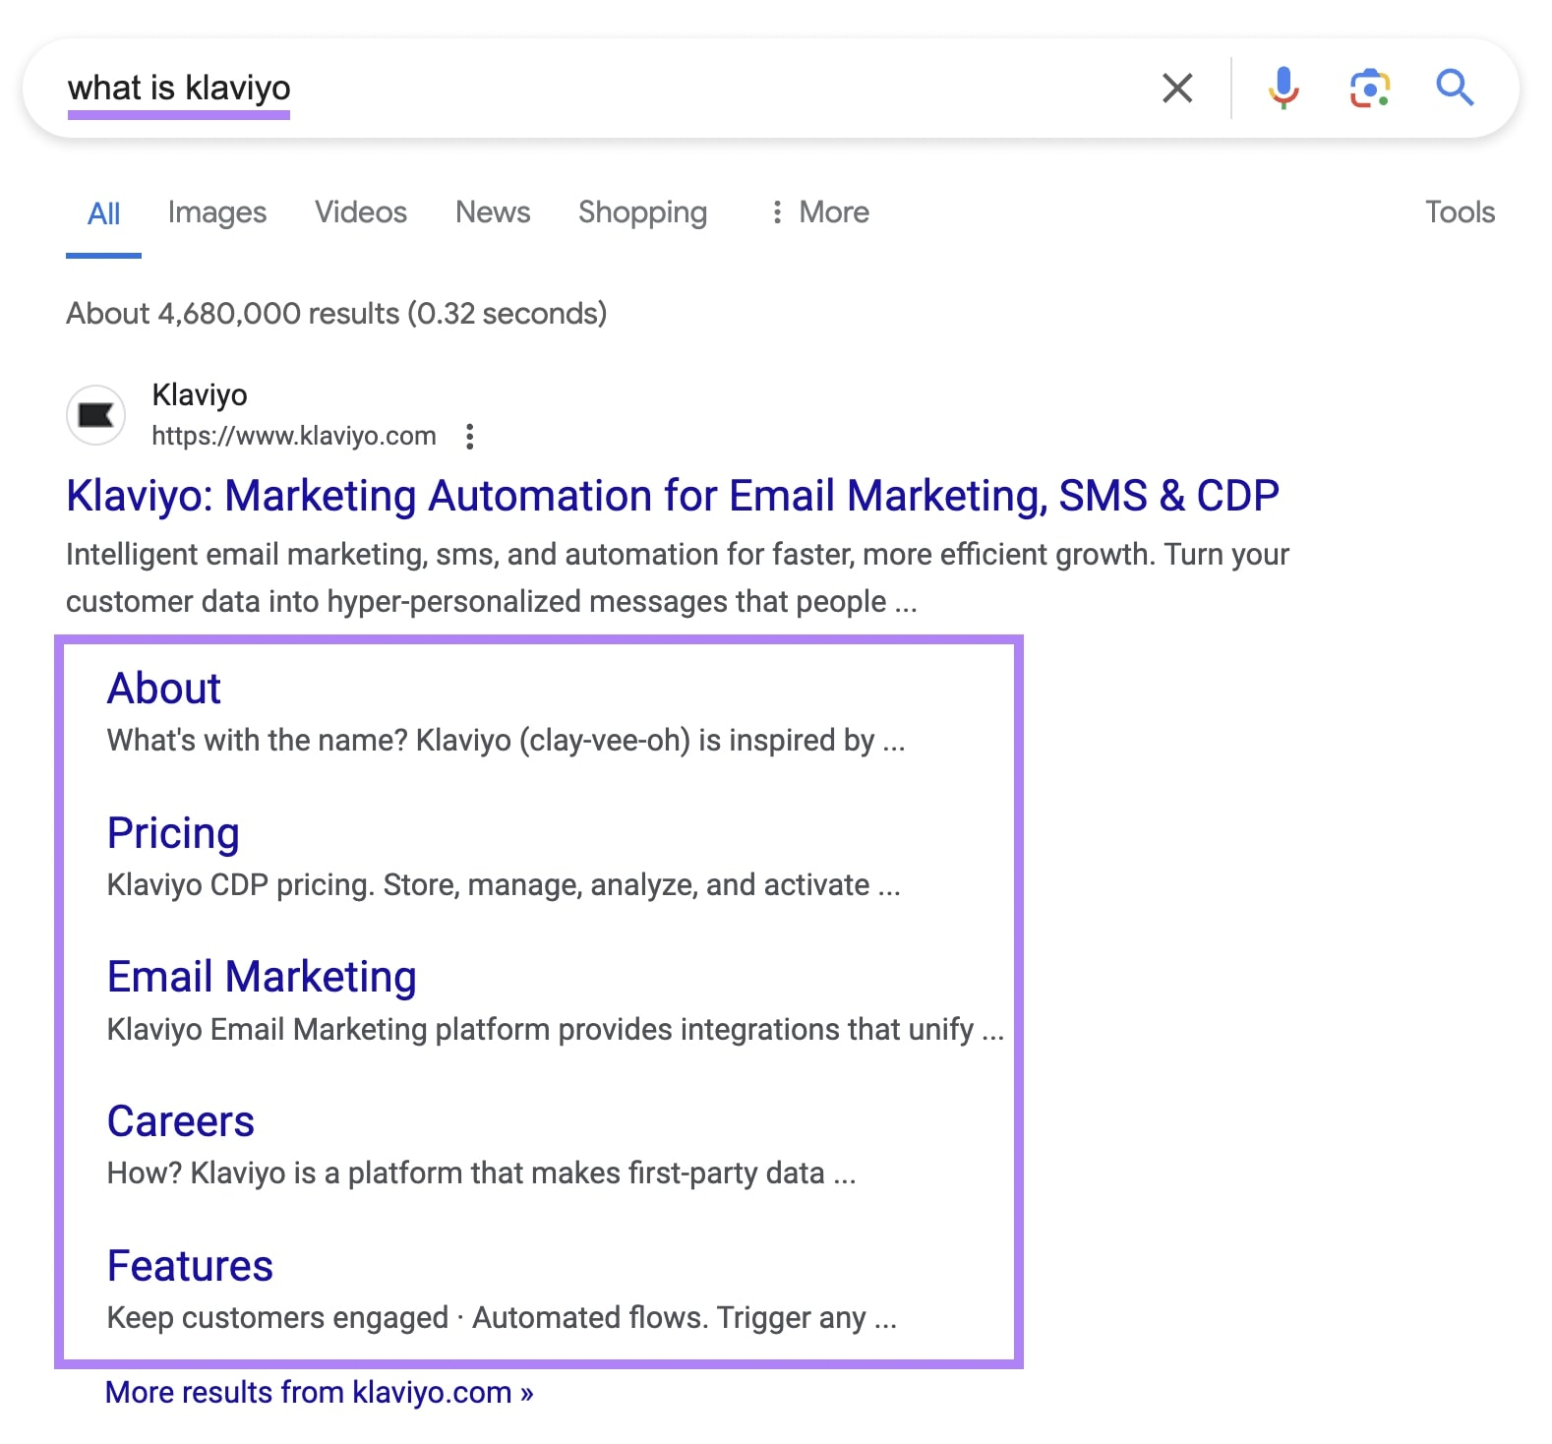Visit the Pricing sitelink
This screenshot has width=1552, height=1444.
[x=173, y=833]
